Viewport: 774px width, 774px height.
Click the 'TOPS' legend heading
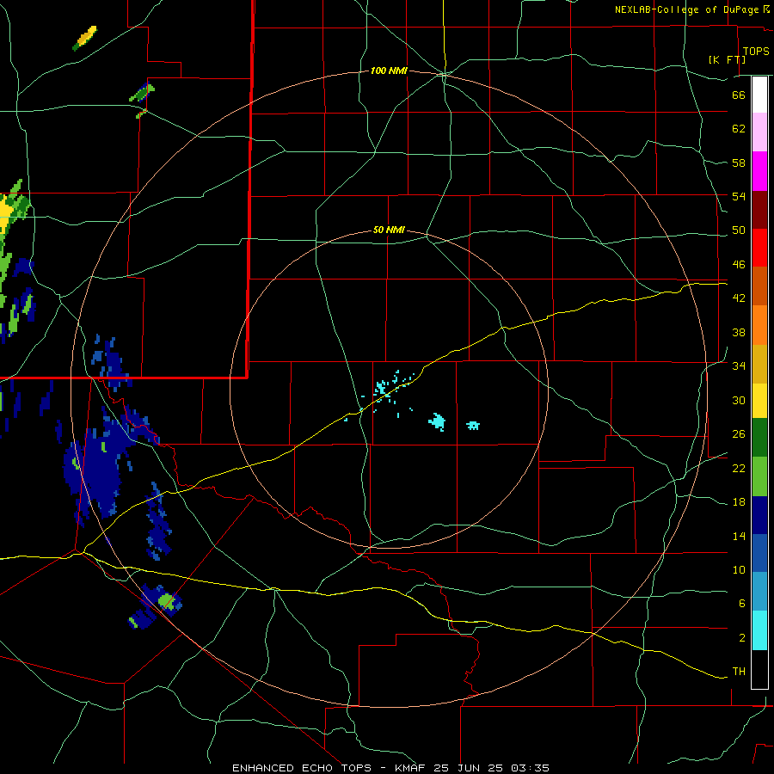click(756, 51)
